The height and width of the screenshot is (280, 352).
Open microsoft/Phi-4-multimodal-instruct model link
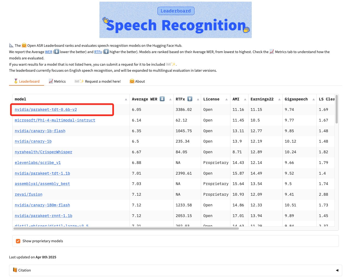point(55,120)
